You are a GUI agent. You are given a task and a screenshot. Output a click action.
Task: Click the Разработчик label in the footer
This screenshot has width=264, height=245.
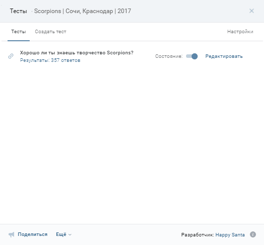tap(198, 235)
